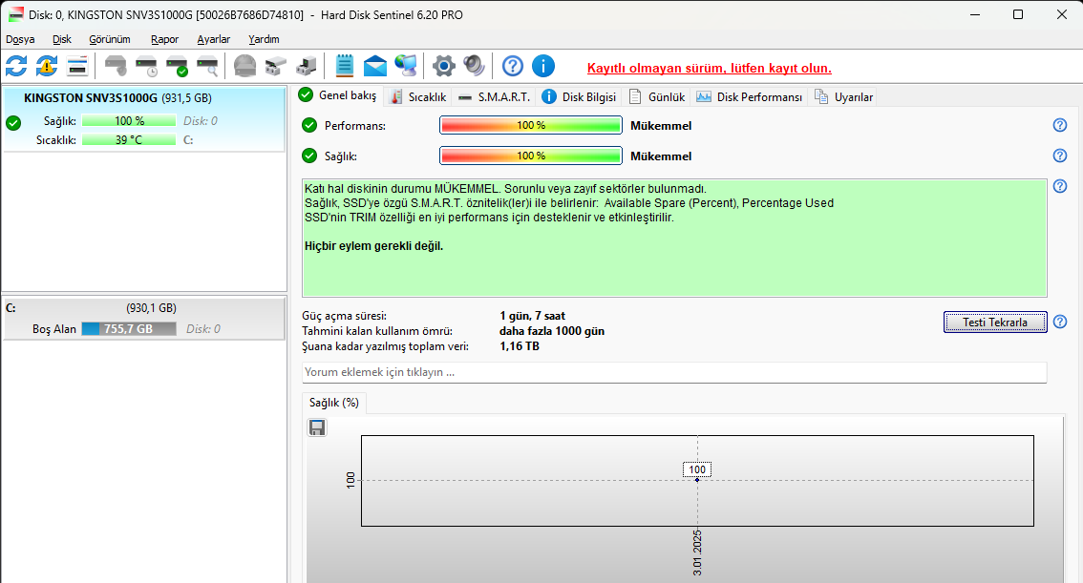The height and width of the screenshot is (583, 1083).
Task: Click the blue info toolbar icon
Action: click(x=543, y=66)
